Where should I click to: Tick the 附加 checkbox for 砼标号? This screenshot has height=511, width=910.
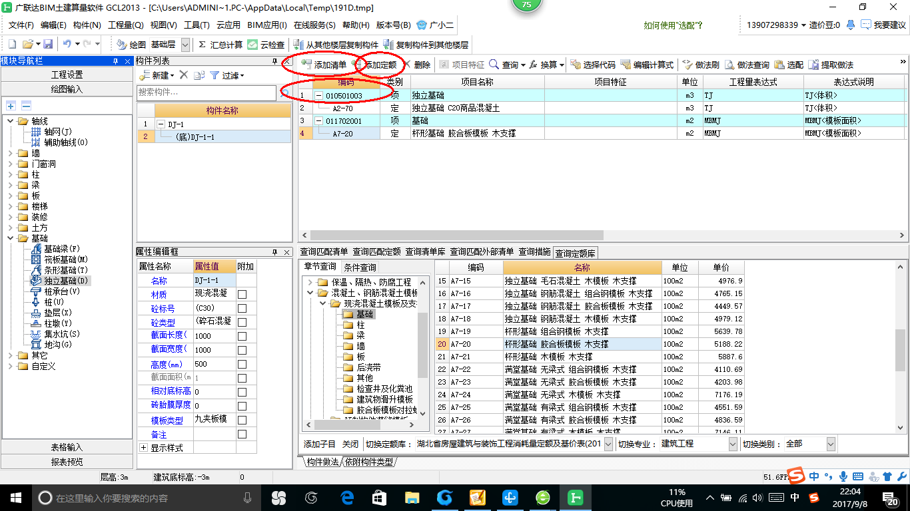pyautogui.click(x=242, y=308)
